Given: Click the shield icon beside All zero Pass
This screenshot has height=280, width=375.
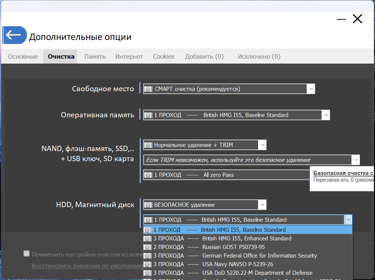Looking at the screenshot, I should tap(149, 175).
